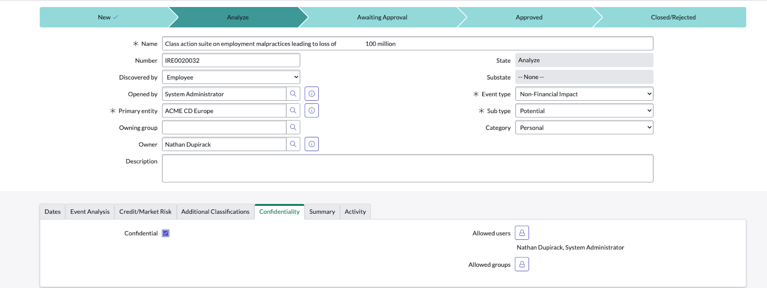The width and height of the screenshot is (767, 288).
Task: Unlock the Allowed users list
Action: 522,233
